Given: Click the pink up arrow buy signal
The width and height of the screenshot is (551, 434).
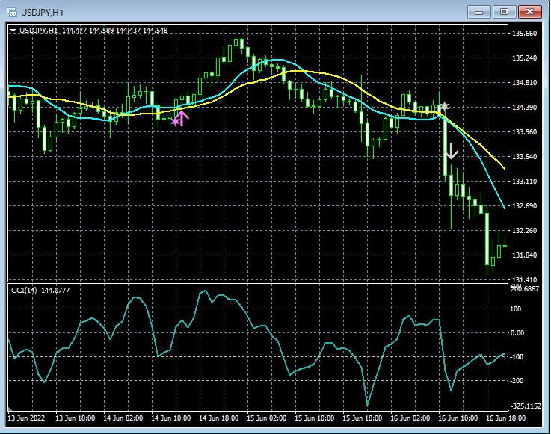Looking at the screenshot, I should click(x=183, y=117).
